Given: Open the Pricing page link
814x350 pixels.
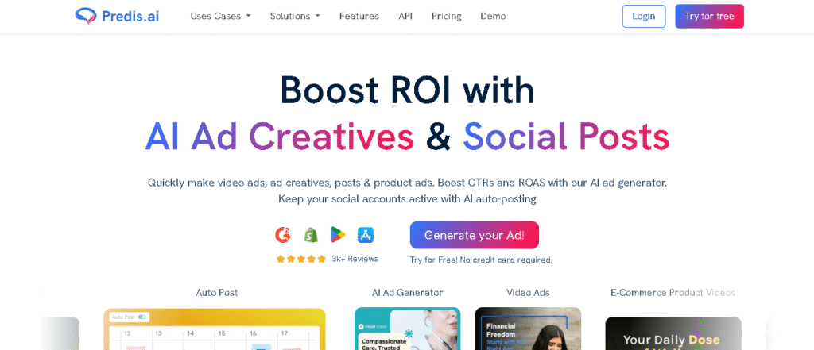Looking at the screenshot, I should tap(447, 16).
